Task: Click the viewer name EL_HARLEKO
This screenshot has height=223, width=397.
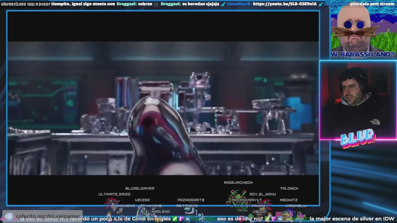Action: point(158,212)
